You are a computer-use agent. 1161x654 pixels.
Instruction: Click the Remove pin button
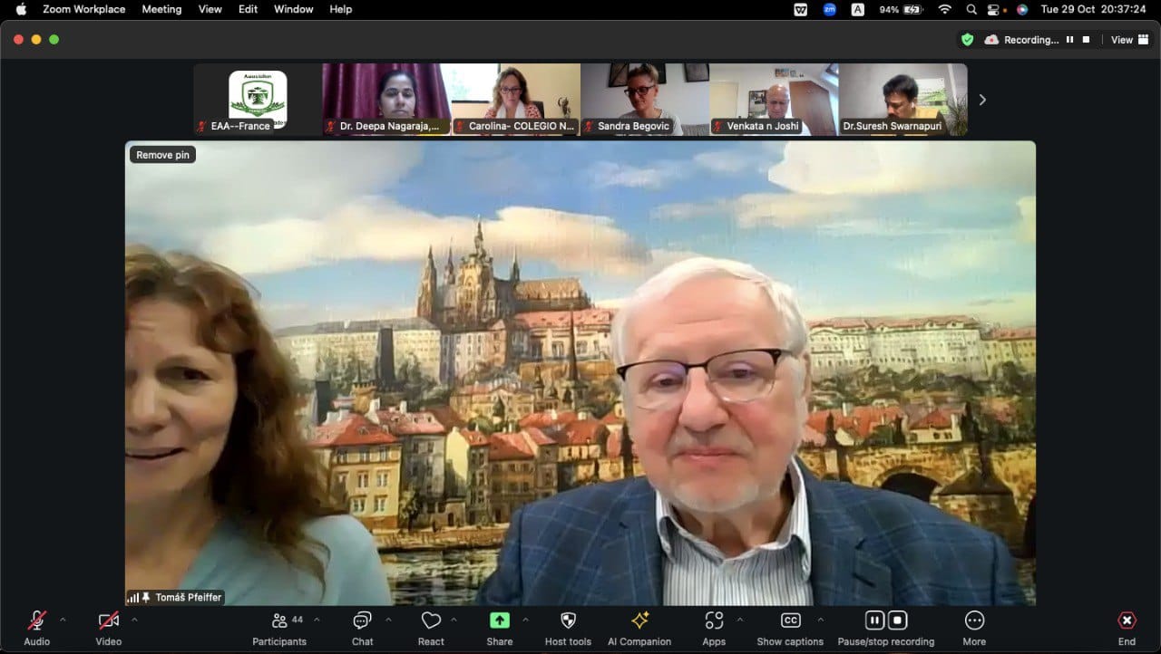coord(163,155)
